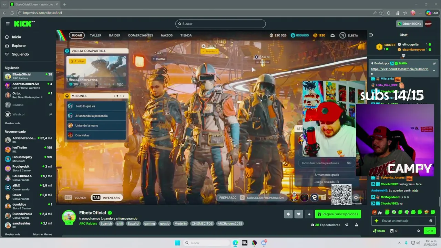
Task: Hide the pinned BotRix message
Action: click(x=434, y=63)
